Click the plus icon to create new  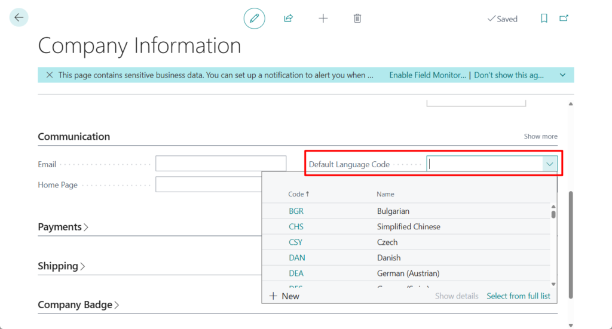click(323, 19)
